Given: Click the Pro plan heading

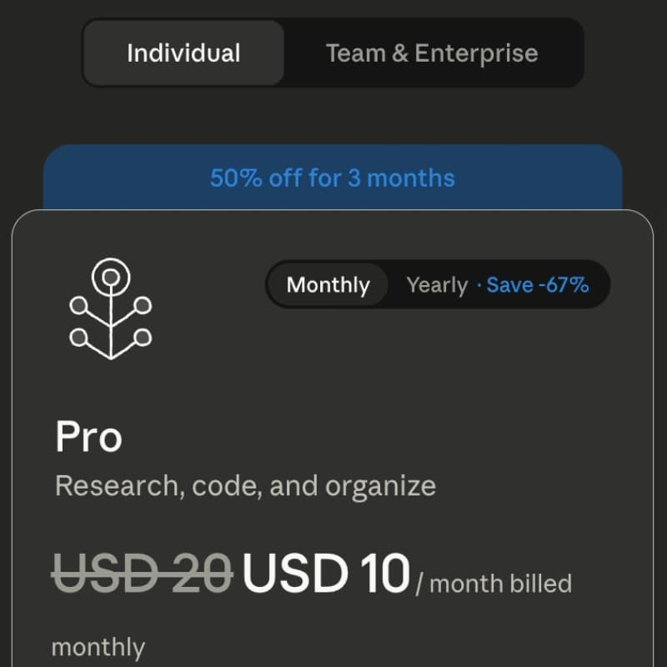Looking at the screenshot, I should (x=88, y=436).
